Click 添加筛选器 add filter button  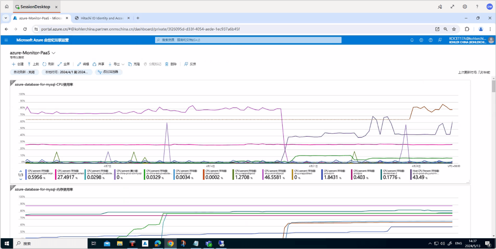109,72
